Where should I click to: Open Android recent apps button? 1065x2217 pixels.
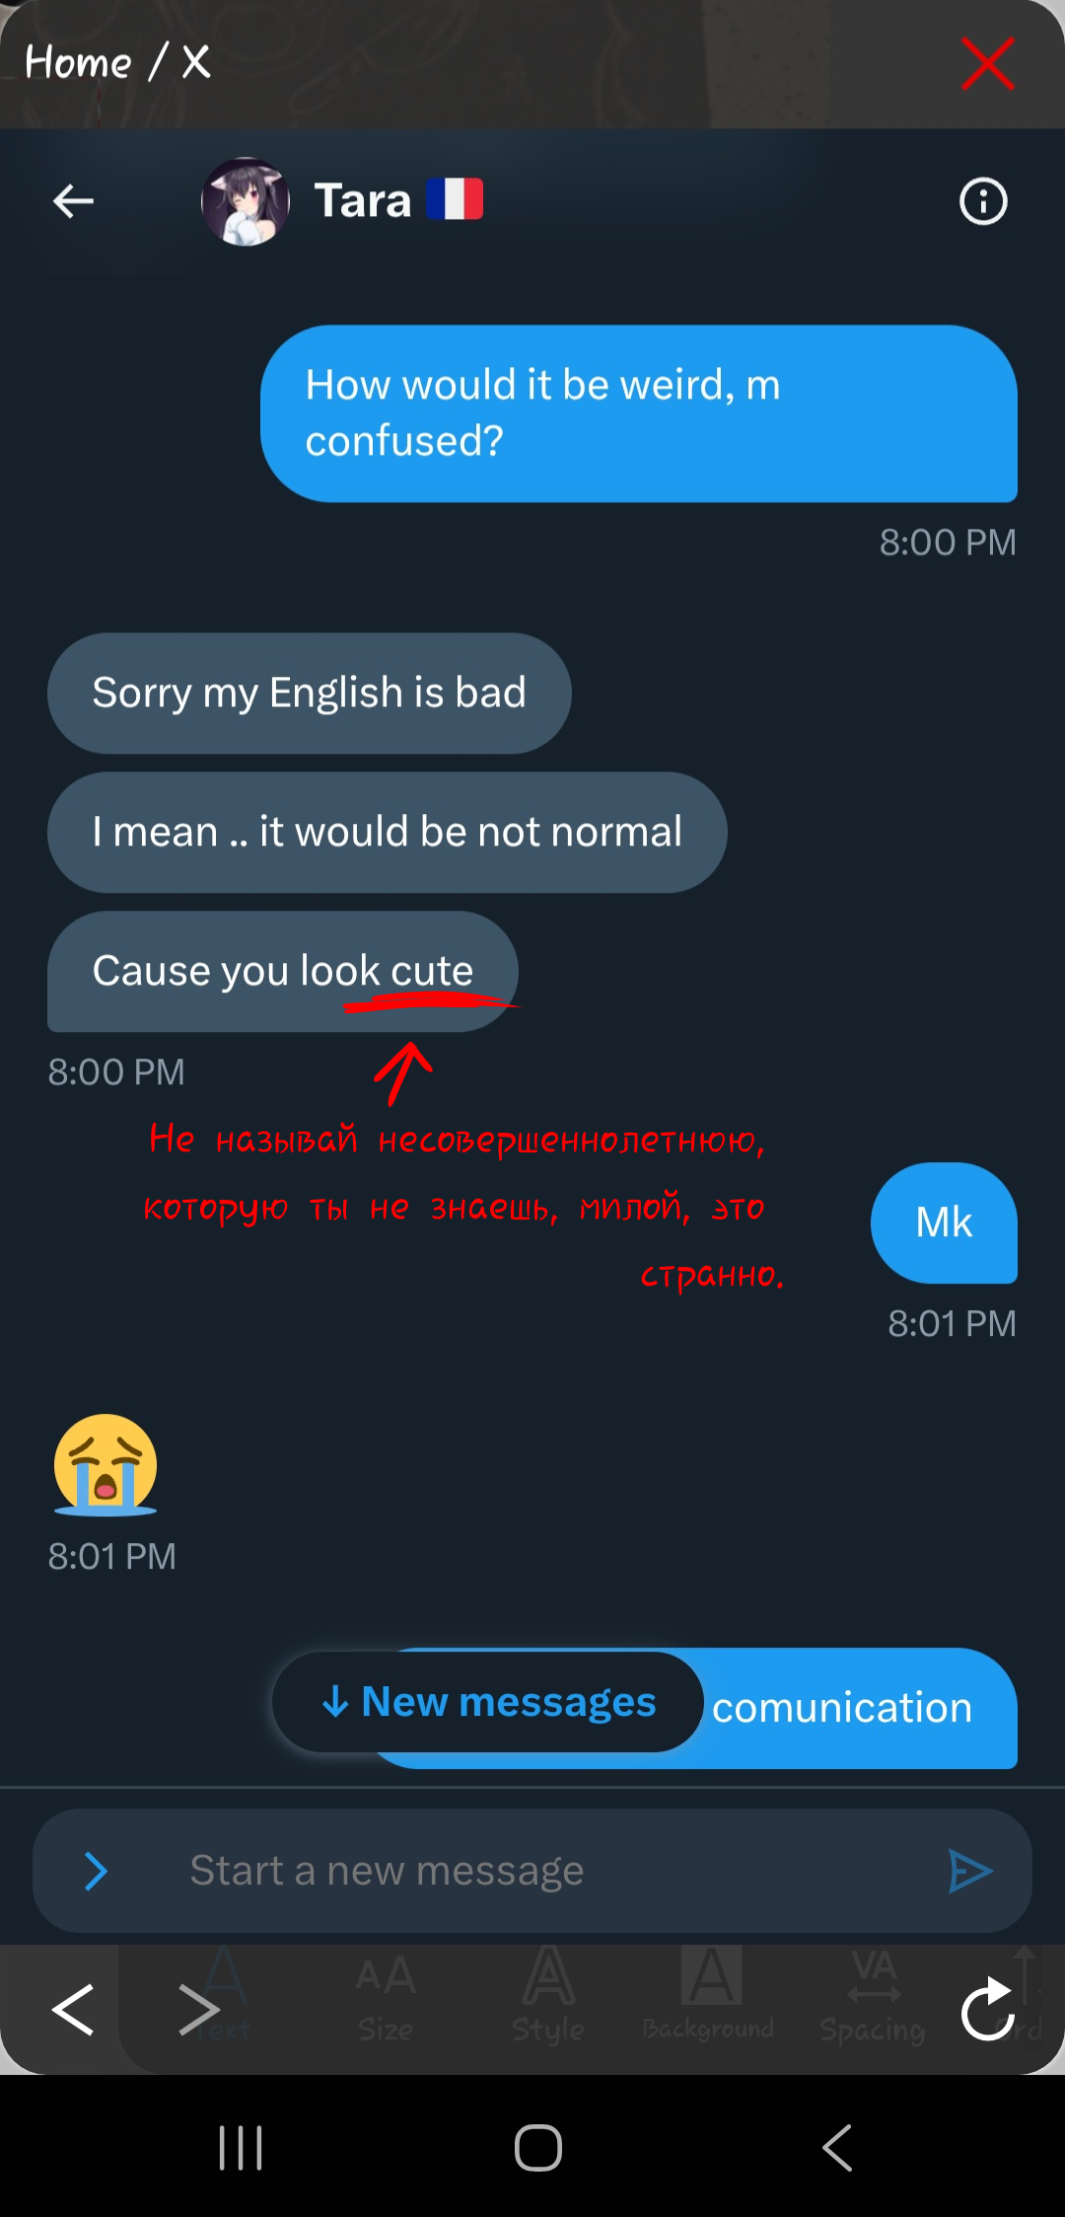[x=241, y=2148]
